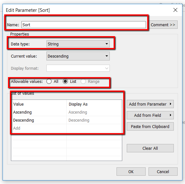Click the Ascending Display As cell

pos(94,112)
